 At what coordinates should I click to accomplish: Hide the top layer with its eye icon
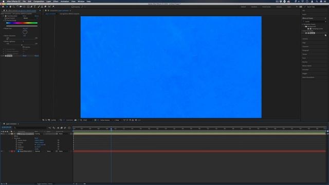pyautogui.click(x=2, y=134)
